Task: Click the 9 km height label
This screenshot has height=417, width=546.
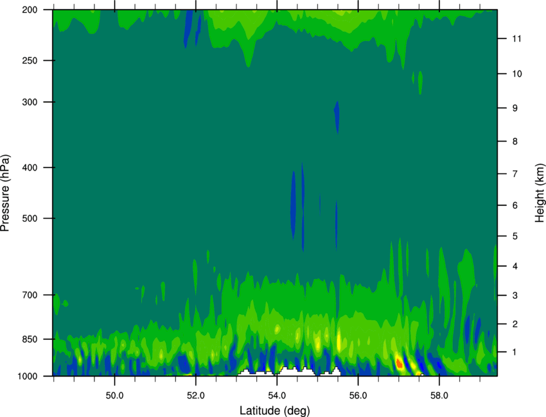Action: pyautogui.click(x=515, y=108)
